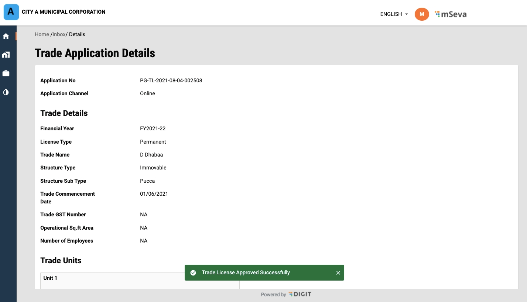This screenshot has width=527, height=302.
Task: Click the trade name value D Dhabaa
Action: tap(151, 155)
